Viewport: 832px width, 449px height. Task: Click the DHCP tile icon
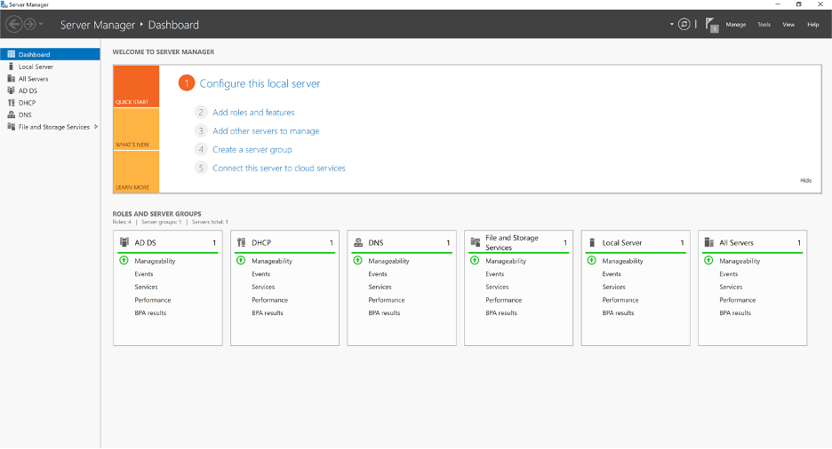point(242,242)
